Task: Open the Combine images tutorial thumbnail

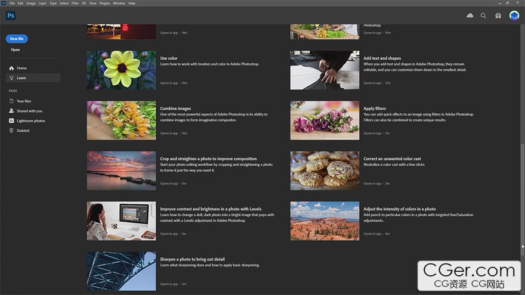Action: click(121, 120)
